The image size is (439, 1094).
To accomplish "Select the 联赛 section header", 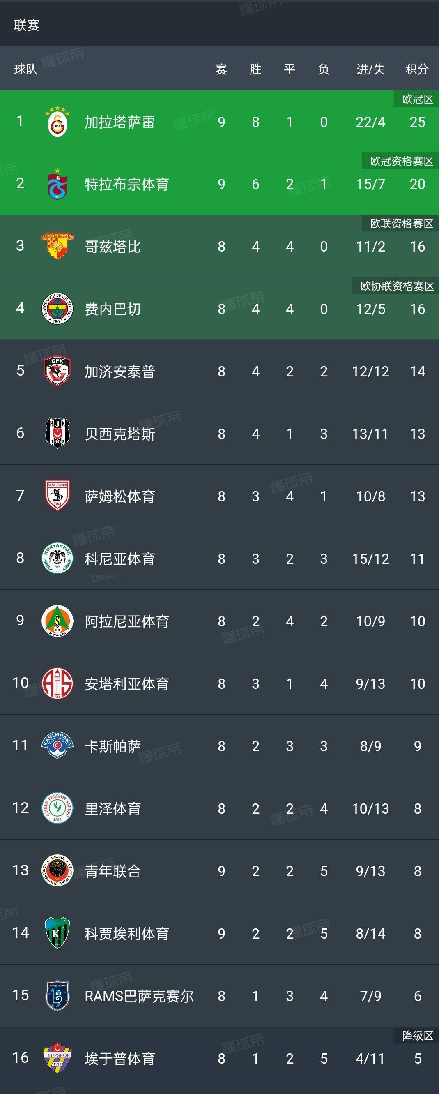I will pos(27,25).
